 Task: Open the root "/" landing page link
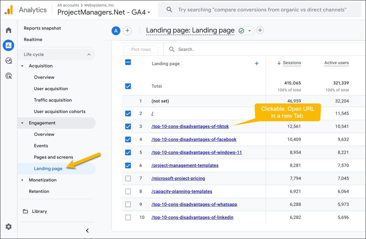pyautogui.click(x=152, y=114)
